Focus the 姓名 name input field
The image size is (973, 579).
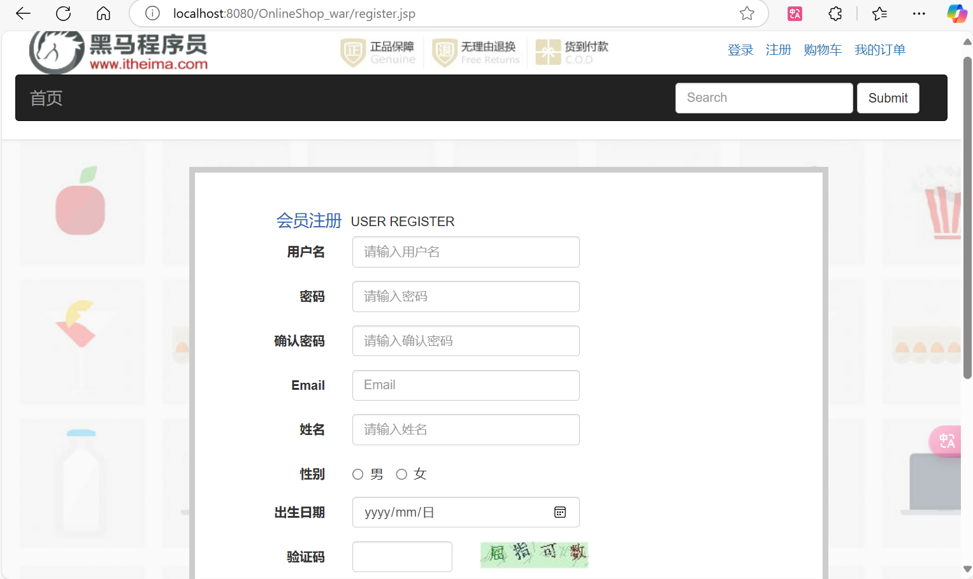(466, 429)
